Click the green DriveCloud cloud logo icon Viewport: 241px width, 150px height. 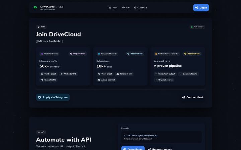pyautogui.click(x=35, y=7)
